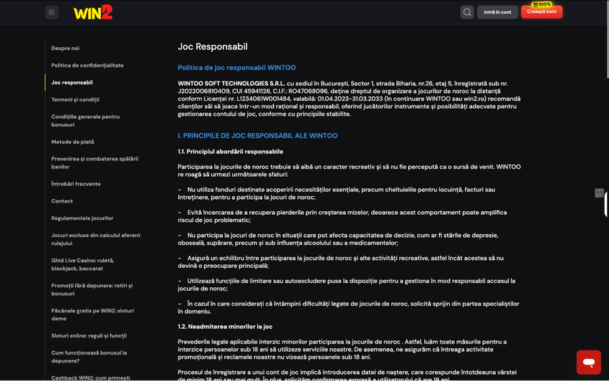Click the WIN2 logo

pos(92,12)
